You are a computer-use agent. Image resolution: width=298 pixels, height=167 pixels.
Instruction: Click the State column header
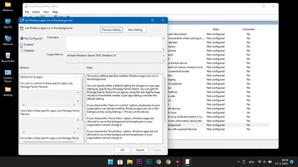(x=216, y=29)
